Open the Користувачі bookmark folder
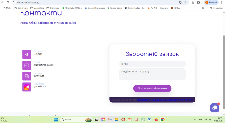Viewport: 225px width, 123px height. coord(21,8)
